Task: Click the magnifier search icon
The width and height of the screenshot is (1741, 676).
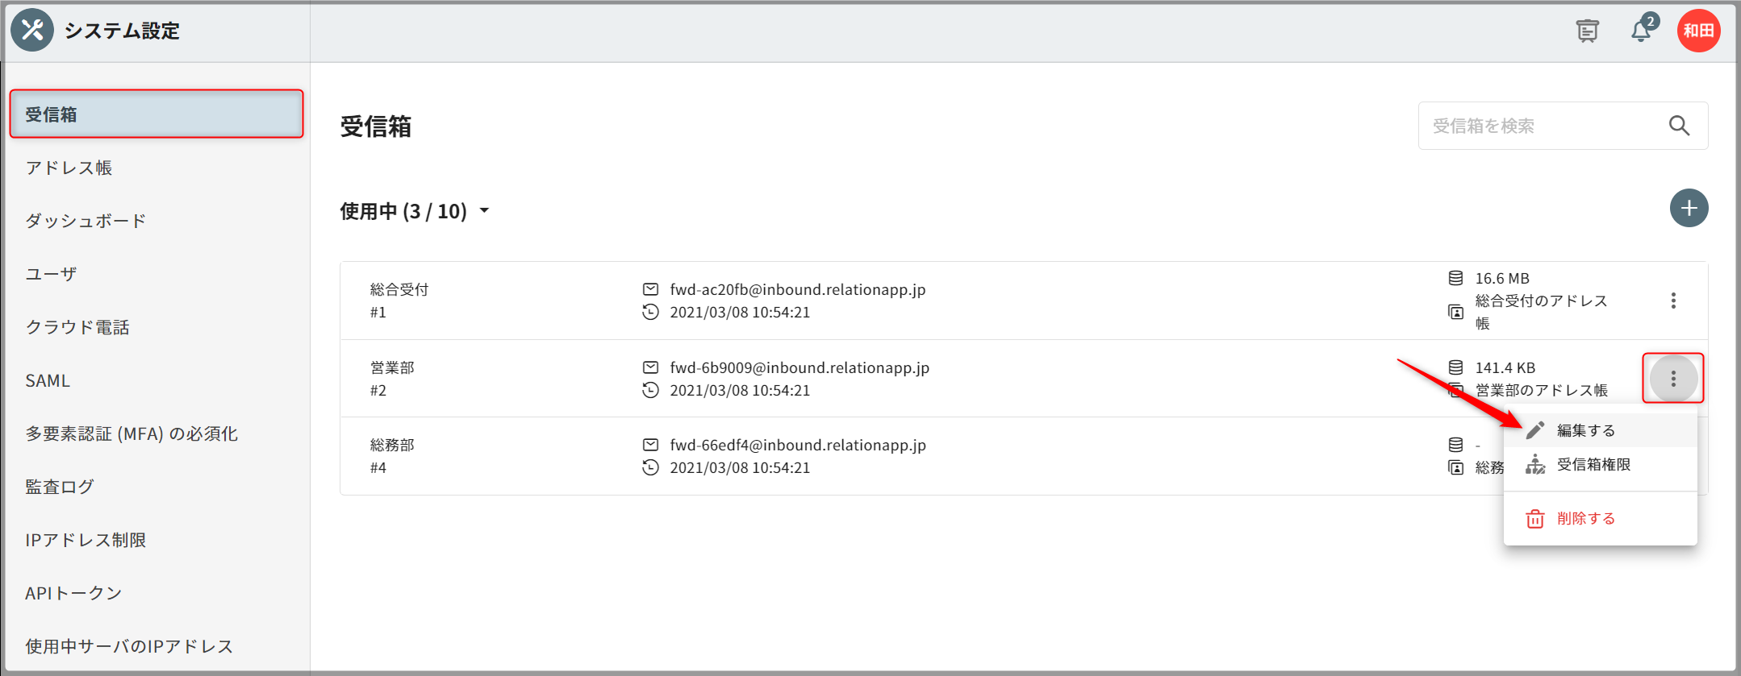Action: [x=1679, y=126]
